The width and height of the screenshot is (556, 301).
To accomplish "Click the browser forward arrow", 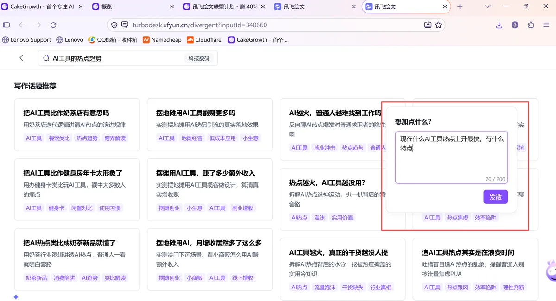I will coord(38,25).
